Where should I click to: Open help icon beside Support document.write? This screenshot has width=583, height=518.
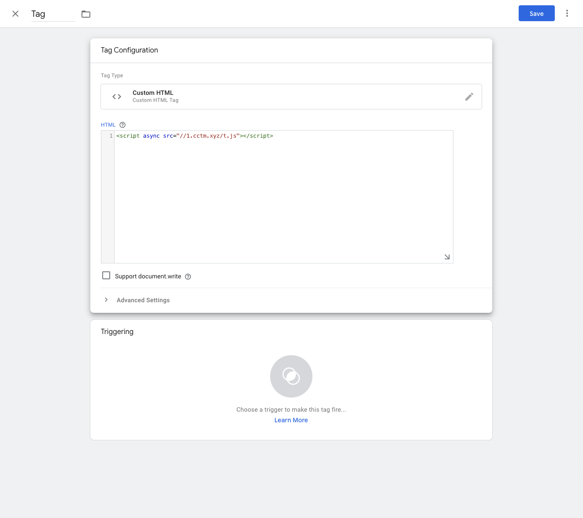coord(188,277)
